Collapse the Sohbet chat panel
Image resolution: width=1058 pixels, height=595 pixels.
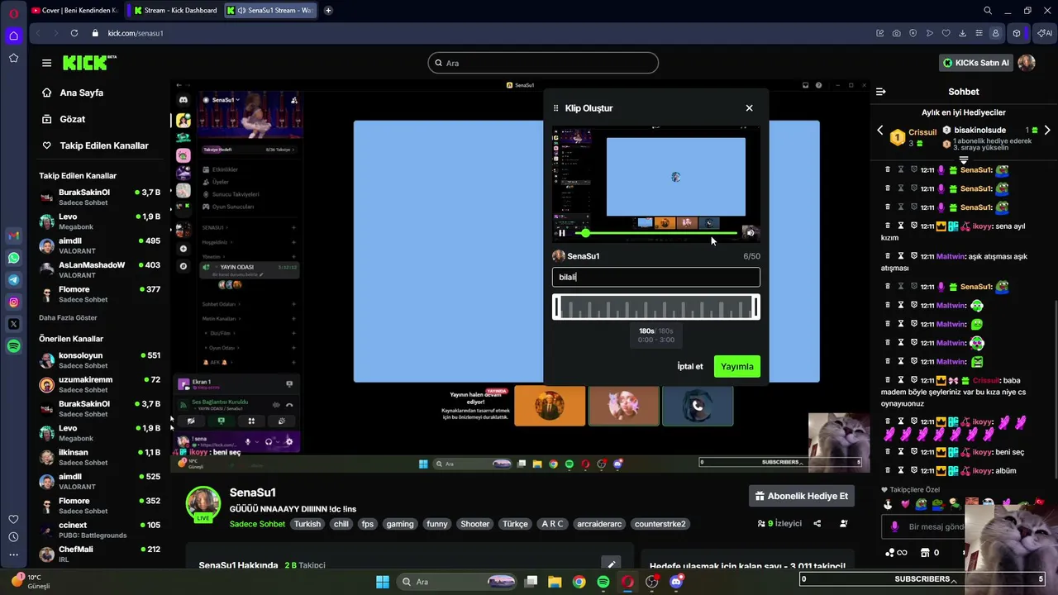[881, 92]
